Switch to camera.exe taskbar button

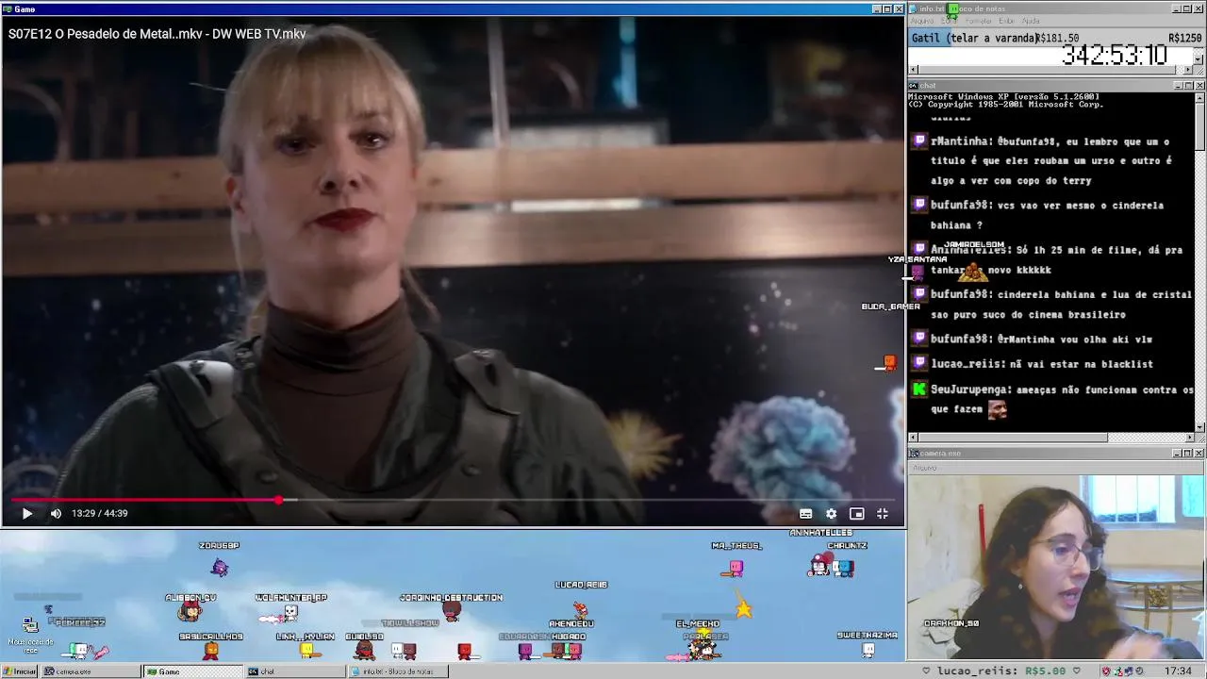pyautogui.click(x=91, y=671)
